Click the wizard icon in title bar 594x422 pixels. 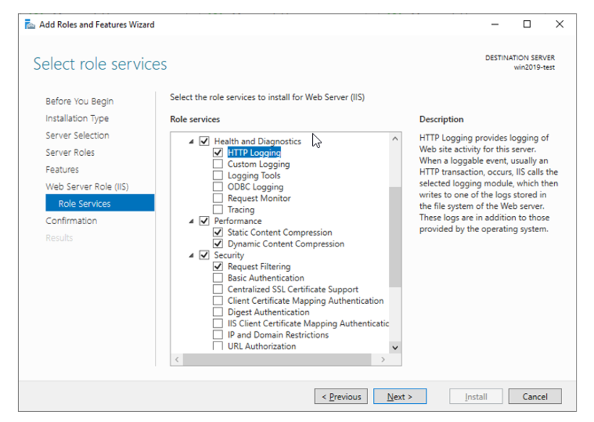point(30,24)
